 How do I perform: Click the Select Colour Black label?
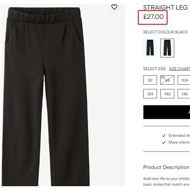165,32
